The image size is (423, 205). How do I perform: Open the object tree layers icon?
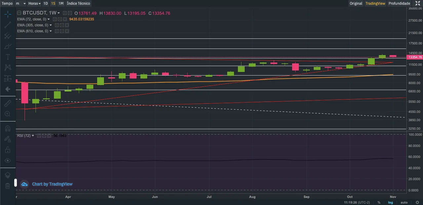8,175
